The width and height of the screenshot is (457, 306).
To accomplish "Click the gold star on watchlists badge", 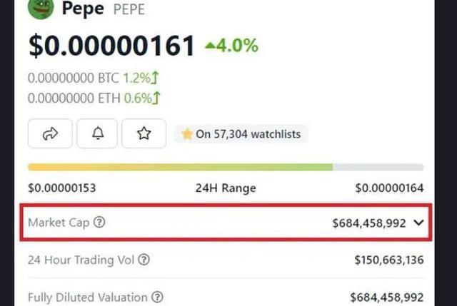I will (187, 134).
